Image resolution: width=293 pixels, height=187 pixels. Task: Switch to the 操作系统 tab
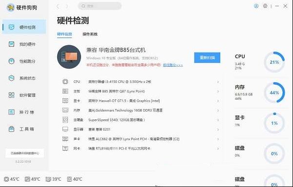point(90,34)
